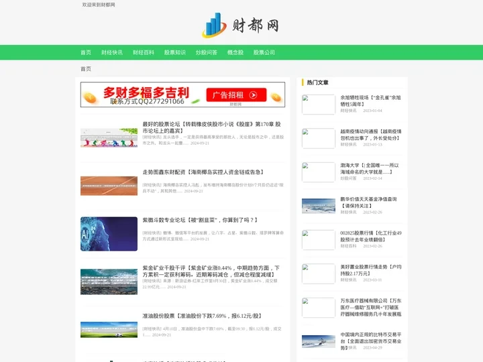This screenshot has height=362, width=483.
Task: Open hot article 万东医疗器械有限公司
Action: coord(370,307)
